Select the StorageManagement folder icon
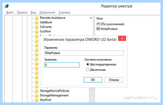Screen dimensions: 163x105 [37, 95]
